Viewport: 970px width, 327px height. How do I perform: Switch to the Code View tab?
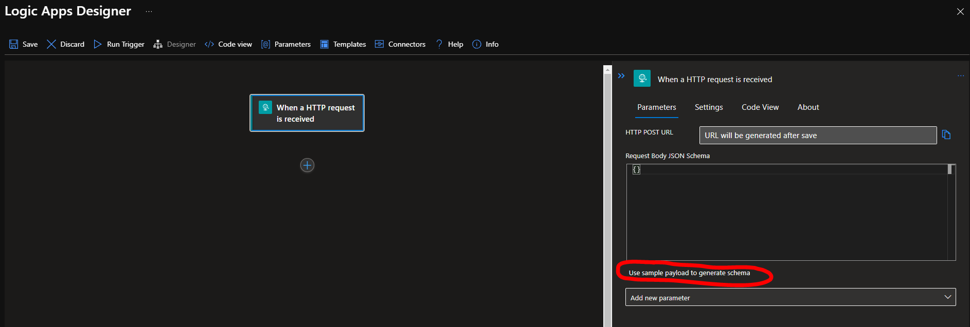click(x=760, y=107)
